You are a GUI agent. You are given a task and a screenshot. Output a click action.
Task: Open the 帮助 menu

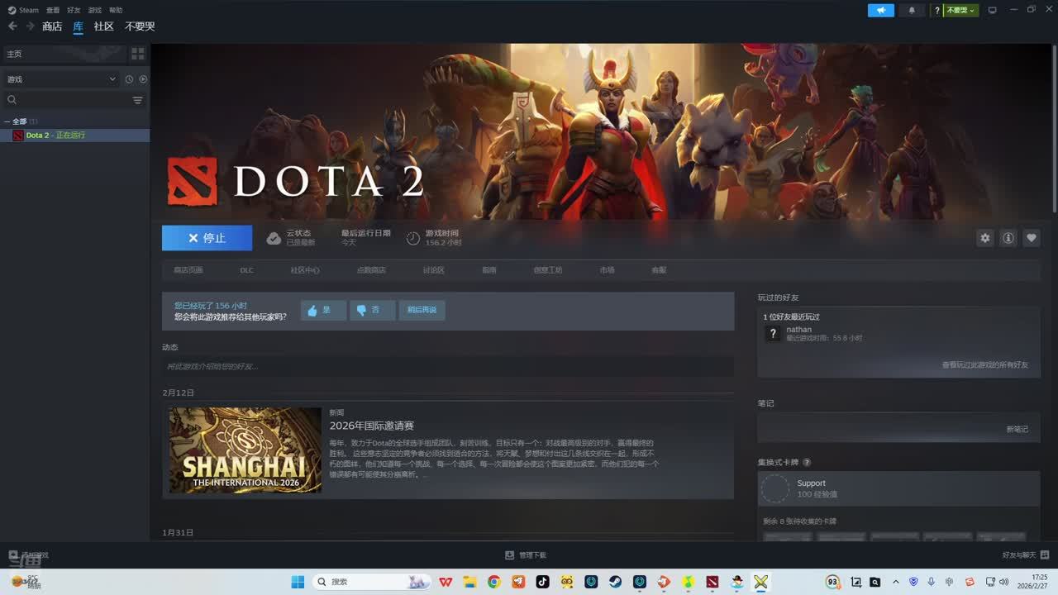[116, 10]
